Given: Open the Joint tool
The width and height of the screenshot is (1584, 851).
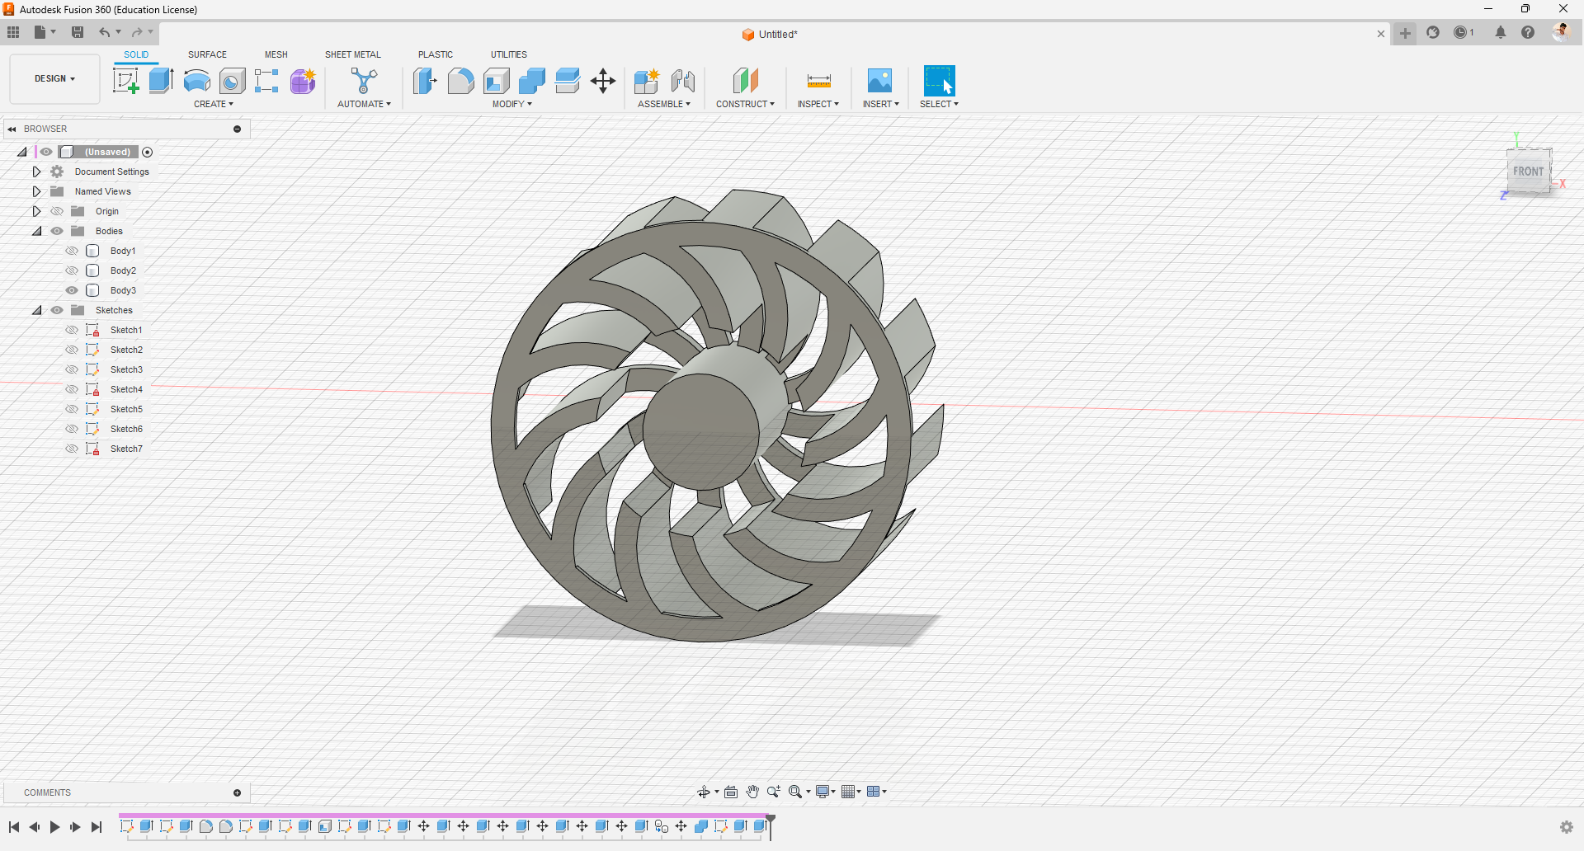Looking at the screenshot, I should [x=682, y=81].
